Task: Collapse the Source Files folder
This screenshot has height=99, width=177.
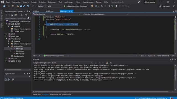Action: 9,46
